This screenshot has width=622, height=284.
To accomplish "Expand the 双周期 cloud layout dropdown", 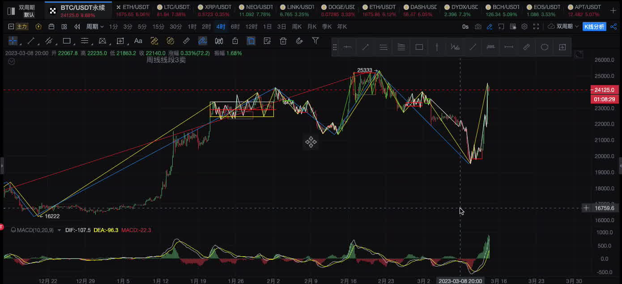I will point(563,27).
